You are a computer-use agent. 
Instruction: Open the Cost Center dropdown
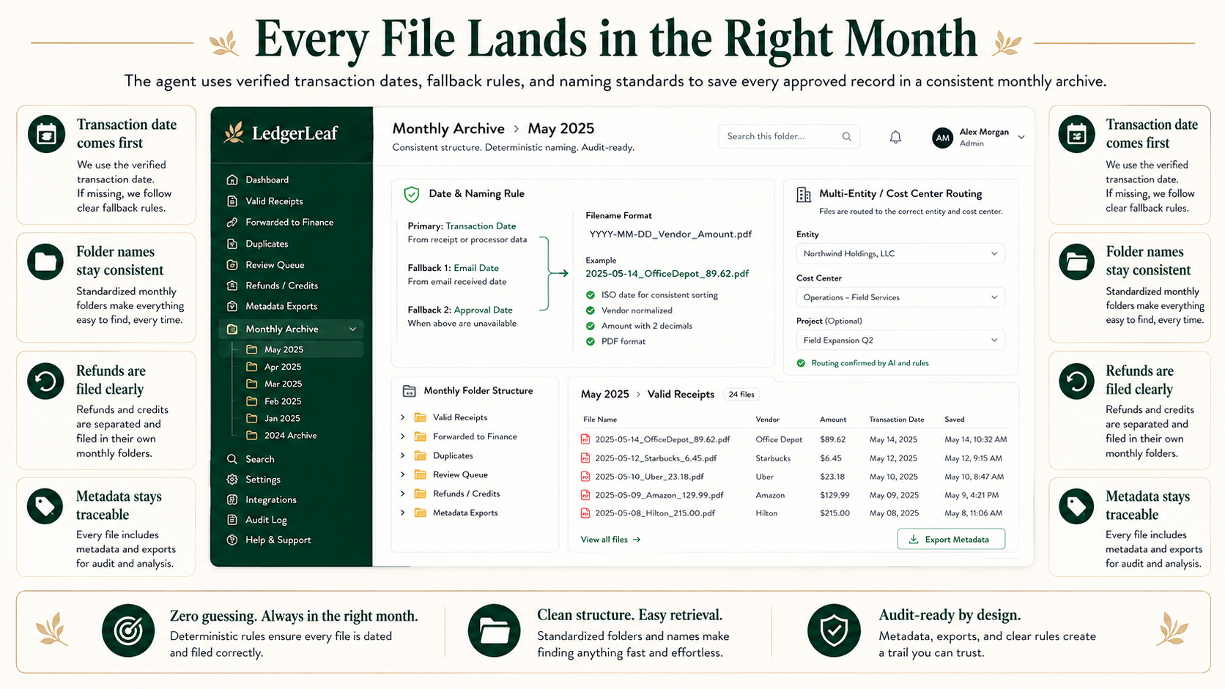click(x=900, y=297)
